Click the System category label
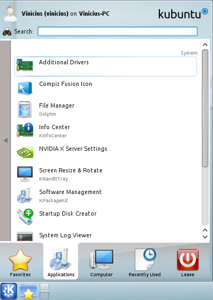 point(189,53)
